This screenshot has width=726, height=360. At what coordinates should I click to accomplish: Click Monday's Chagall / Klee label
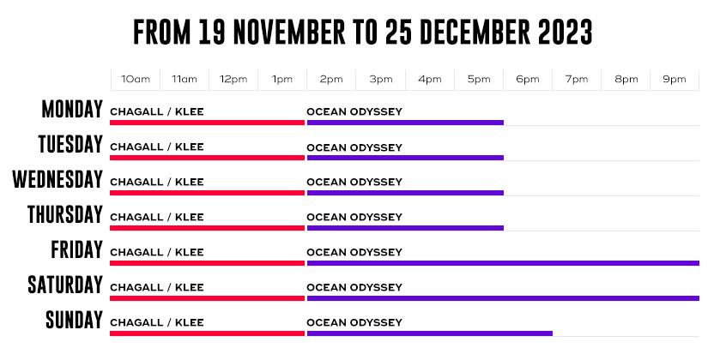(x=157, y=112)
